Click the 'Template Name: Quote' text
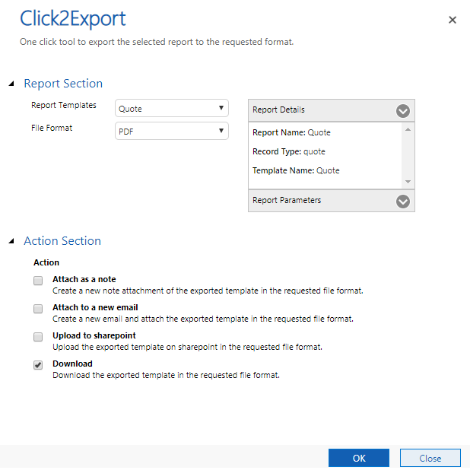The width and height of the screenshot is (470, 470). tap(296, 170)
